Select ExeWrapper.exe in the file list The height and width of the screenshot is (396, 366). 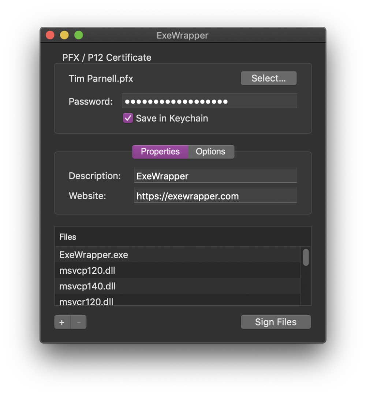point(94,255)
